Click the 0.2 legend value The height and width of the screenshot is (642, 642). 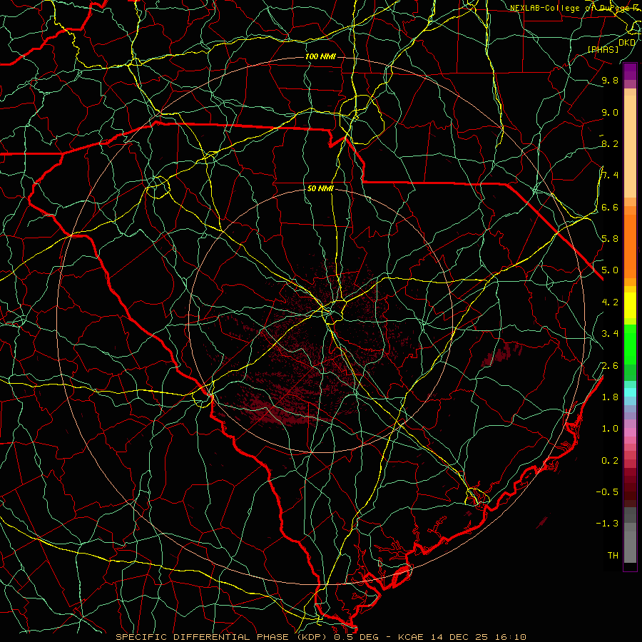tap(610, 460)
